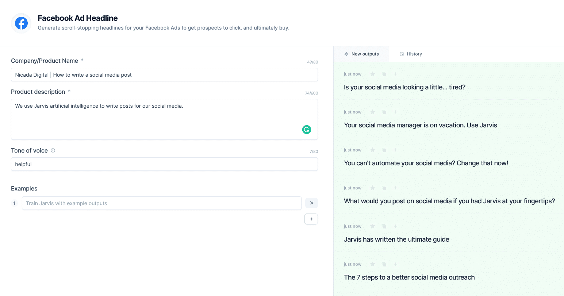Copy the 'You can't automate' output
This screenshot has width=564, height=296.
point(384,150)
